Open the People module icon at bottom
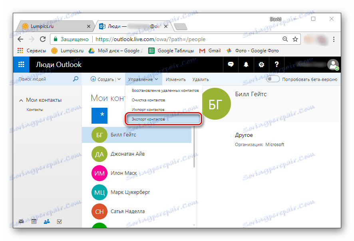Image resolution: width=354 pixels, height=241 pixels. coord(47,221)
